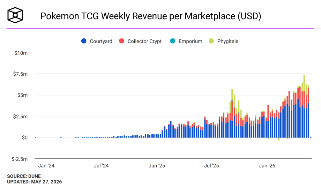Click the Jan '24 x-axis label

[46, 165]
